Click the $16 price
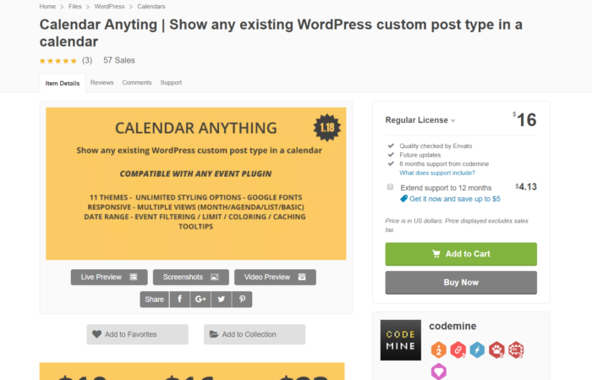Image resolution: width=592 pixels, height=380 pixels. pos(525,119)
